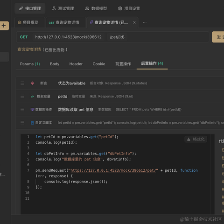Click the green 提取变量 icon
Viewport: 224px width, 224px height.
point(32,97)
